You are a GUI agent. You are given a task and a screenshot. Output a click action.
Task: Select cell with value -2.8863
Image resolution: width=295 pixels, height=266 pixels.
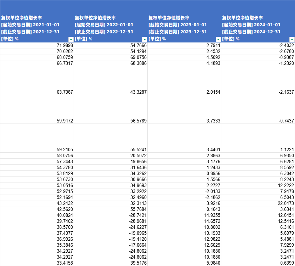[x=185, y=155]
